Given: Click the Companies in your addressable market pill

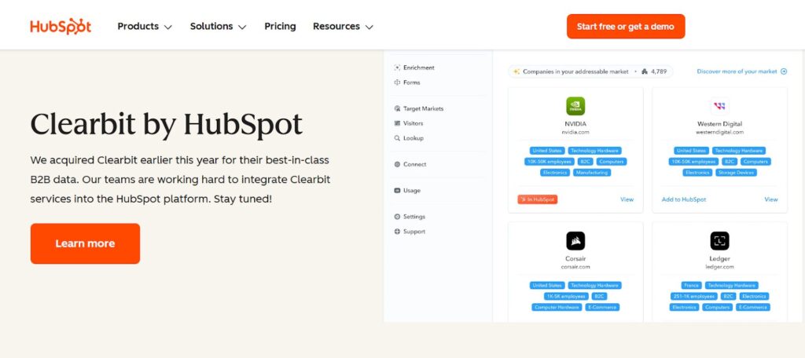Looking at the screenshot, I should pyautogui.click(x=590, y=71).
